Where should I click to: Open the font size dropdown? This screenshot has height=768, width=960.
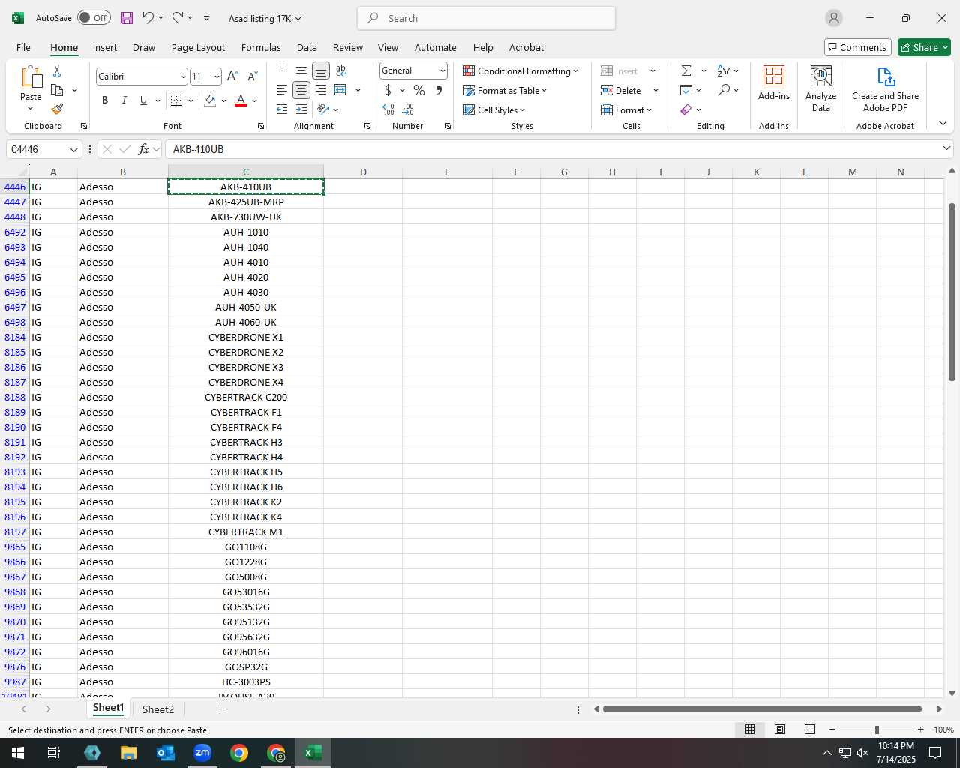217,76
